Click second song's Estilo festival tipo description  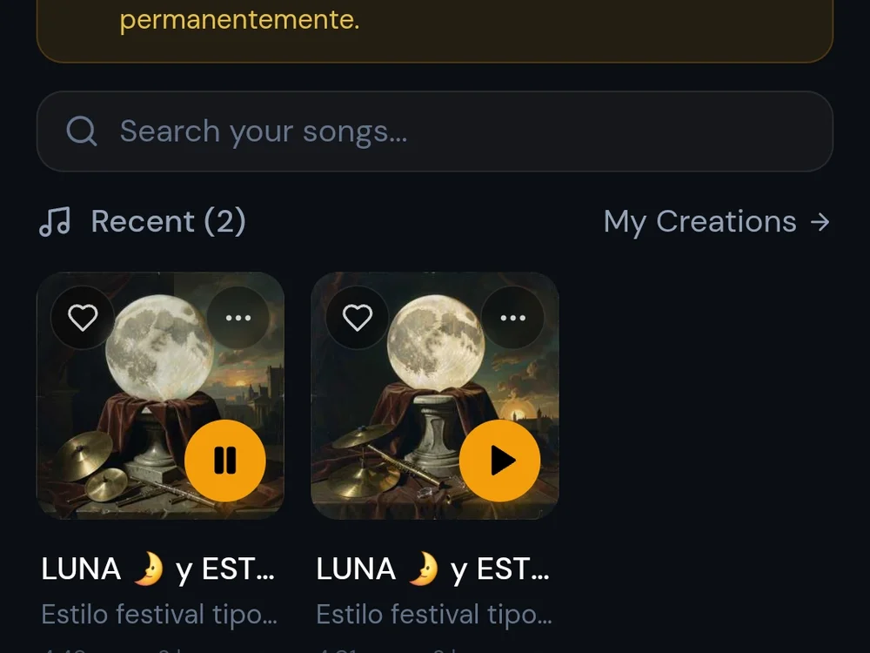coord(434,615)
